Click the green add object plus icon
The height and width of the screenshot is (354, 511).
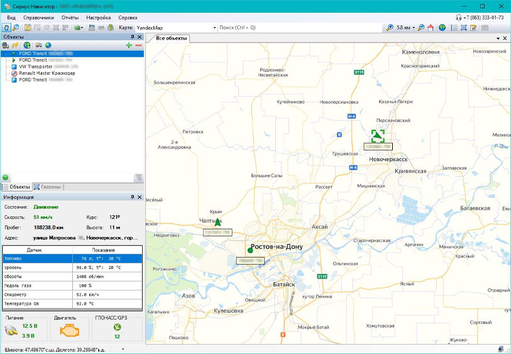tap(129, 45)
